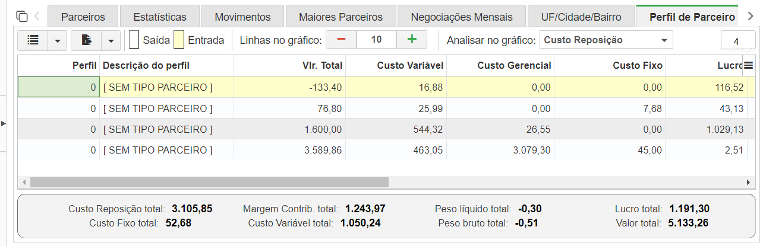Click the green plus lines button
This screenshot has height=246, width=763.
coord(412,40)
